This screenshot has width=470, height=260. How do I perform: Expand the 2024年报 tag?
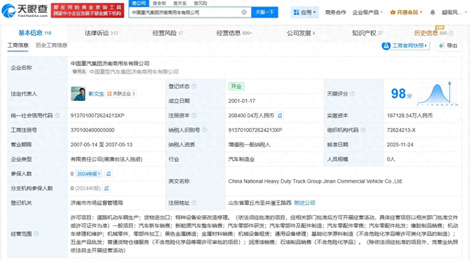[89, 174]
